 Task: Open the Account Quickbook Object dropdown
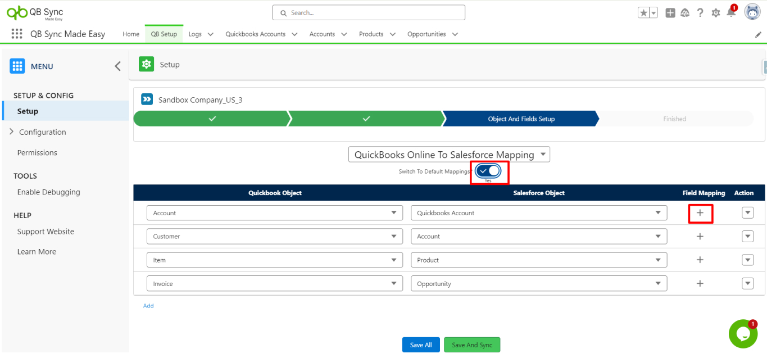point(275,213)
